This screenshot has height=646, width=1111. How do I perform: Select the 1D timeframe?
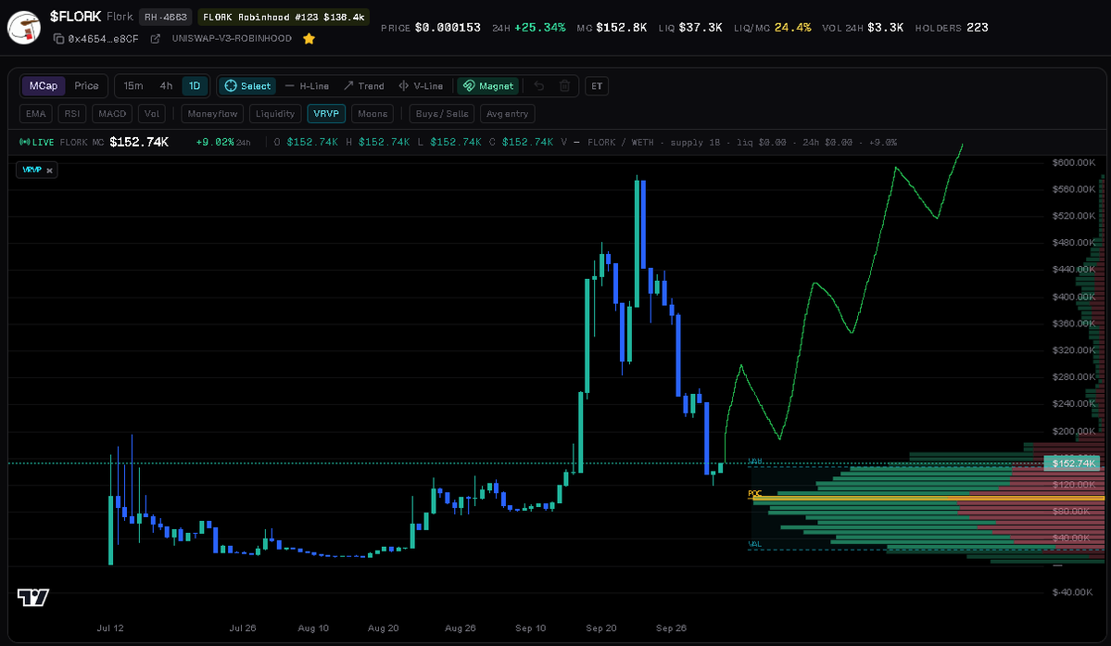click(195, 85)
